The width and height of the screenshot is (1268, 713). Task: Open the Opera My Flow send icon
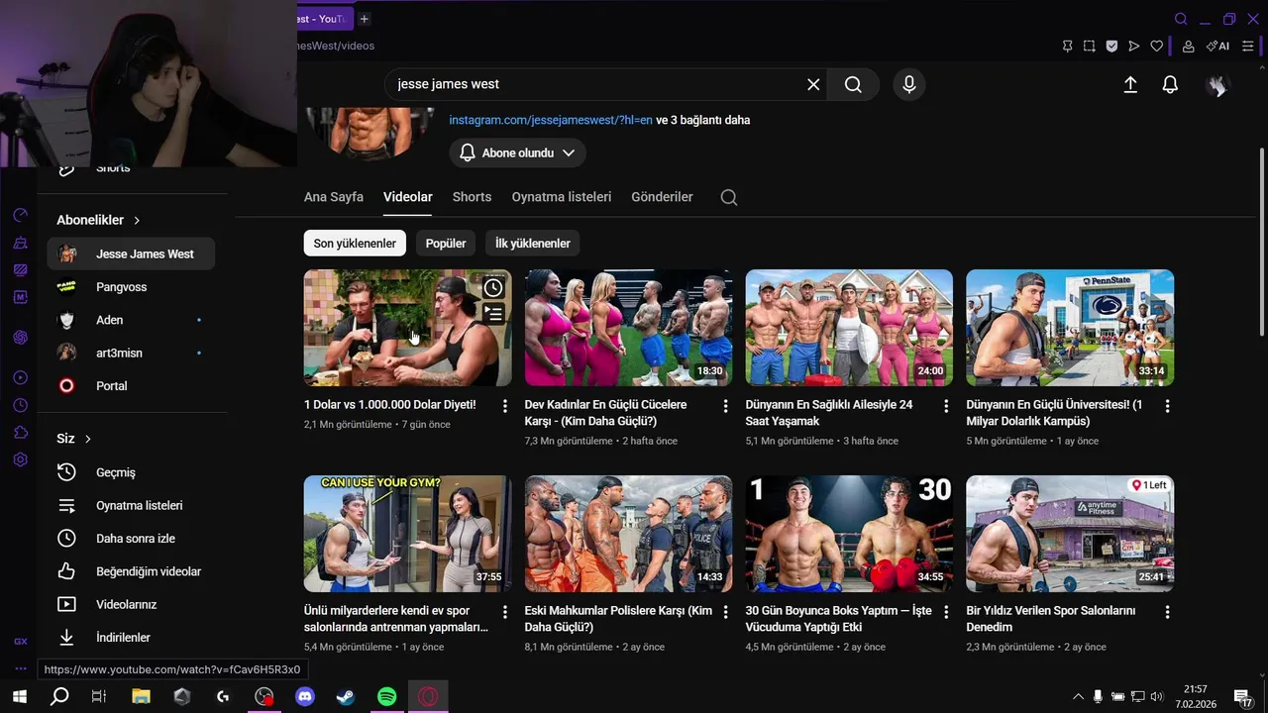point(1134,46)
